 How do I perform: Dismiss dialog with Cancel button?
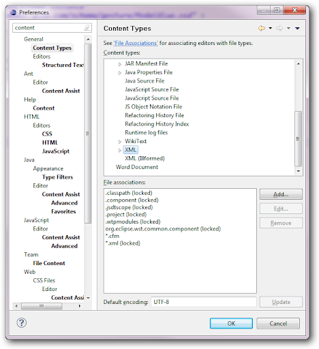[x=278, y=323]
